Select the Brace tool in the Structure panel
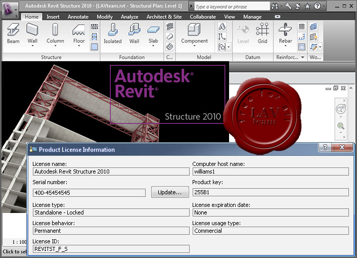The height and width of the screenshot is (258, 357). point(95,36)
